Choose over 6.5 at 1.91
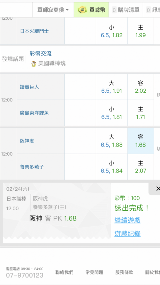Screen dimensions: 160x285 pyautogui.click(x=112, y=87)
